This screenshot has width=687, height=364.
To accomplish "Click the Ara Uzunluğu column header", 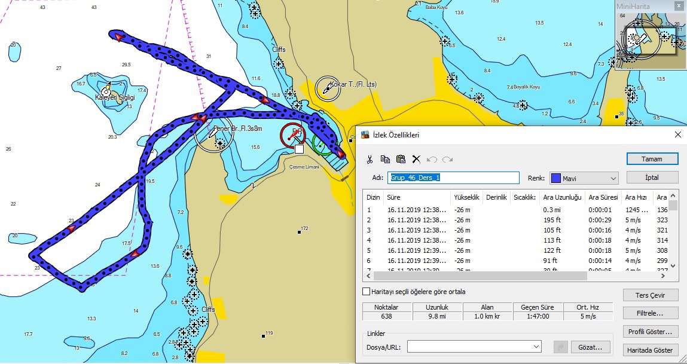I will 561,198.
